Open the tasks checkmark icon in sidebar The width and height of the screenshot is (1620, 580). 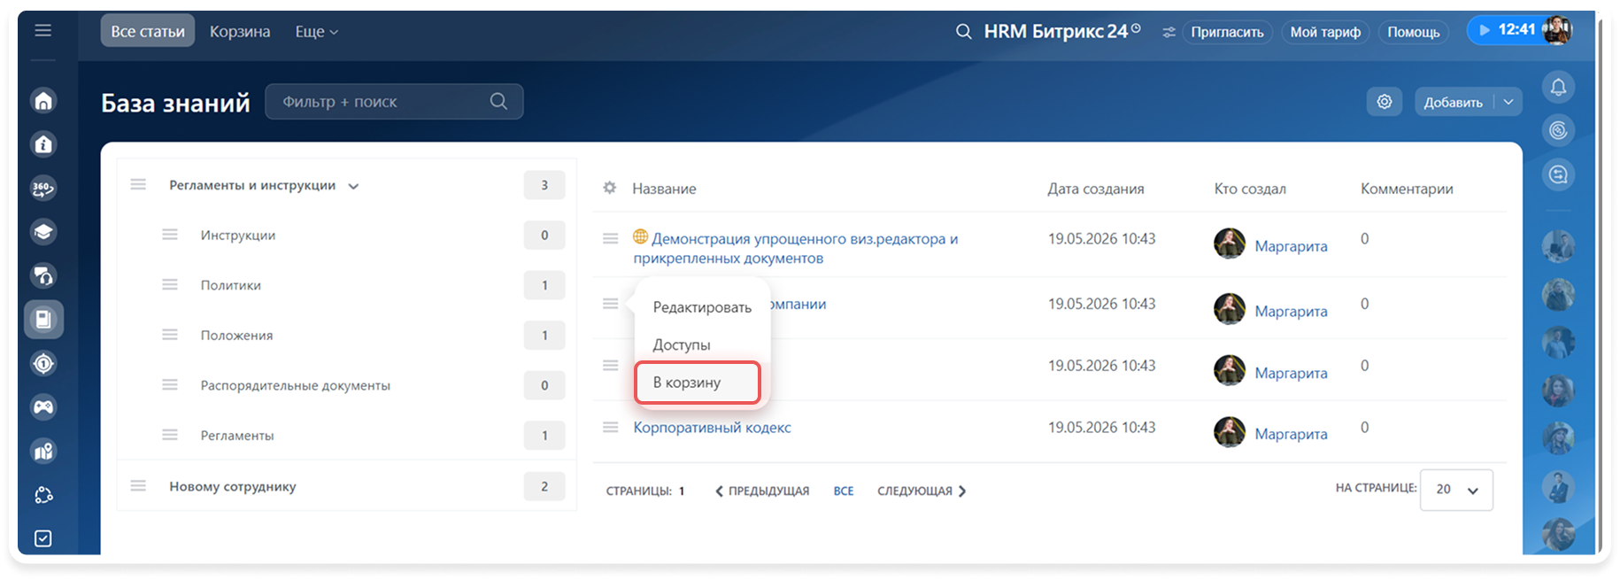(x=43, y=538)
